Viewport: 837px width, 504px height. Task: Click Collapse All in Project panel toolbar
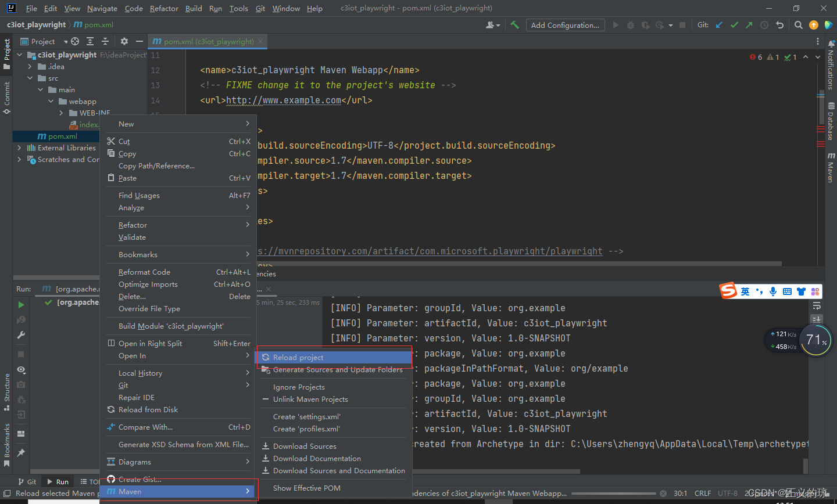(x=105, y=41)
